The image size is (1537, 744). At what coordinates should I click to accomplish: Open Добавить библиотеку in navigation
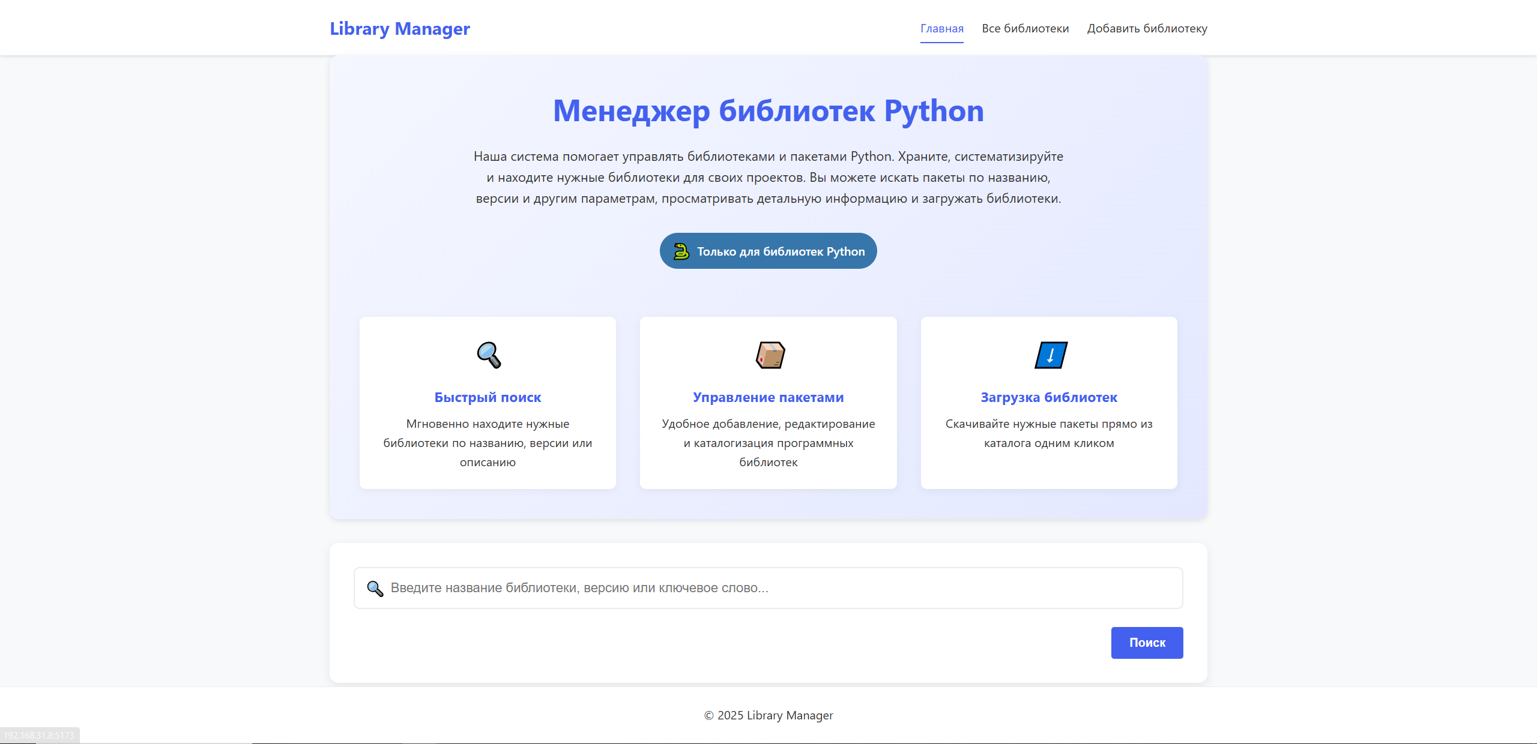pos(1147,29)
